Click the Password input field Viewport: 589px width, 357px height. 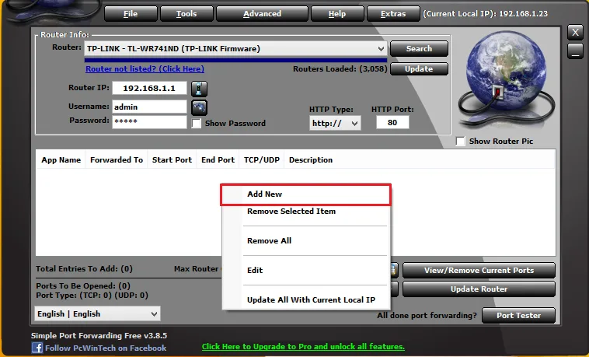pyautogui.click(x=149, y=121)
